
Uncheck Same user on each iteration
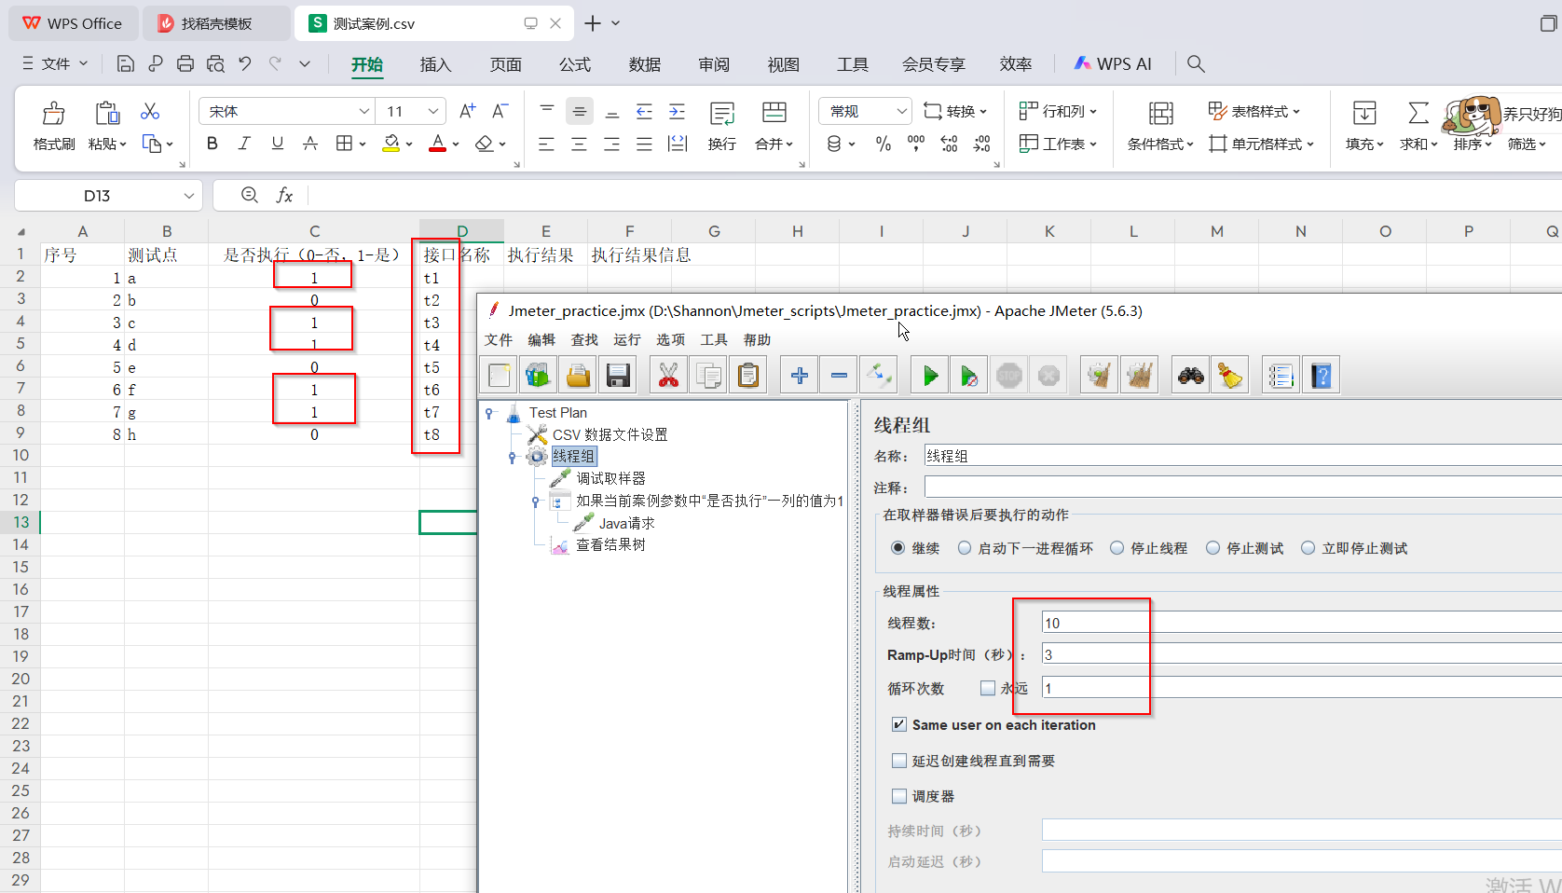[899, 724]
